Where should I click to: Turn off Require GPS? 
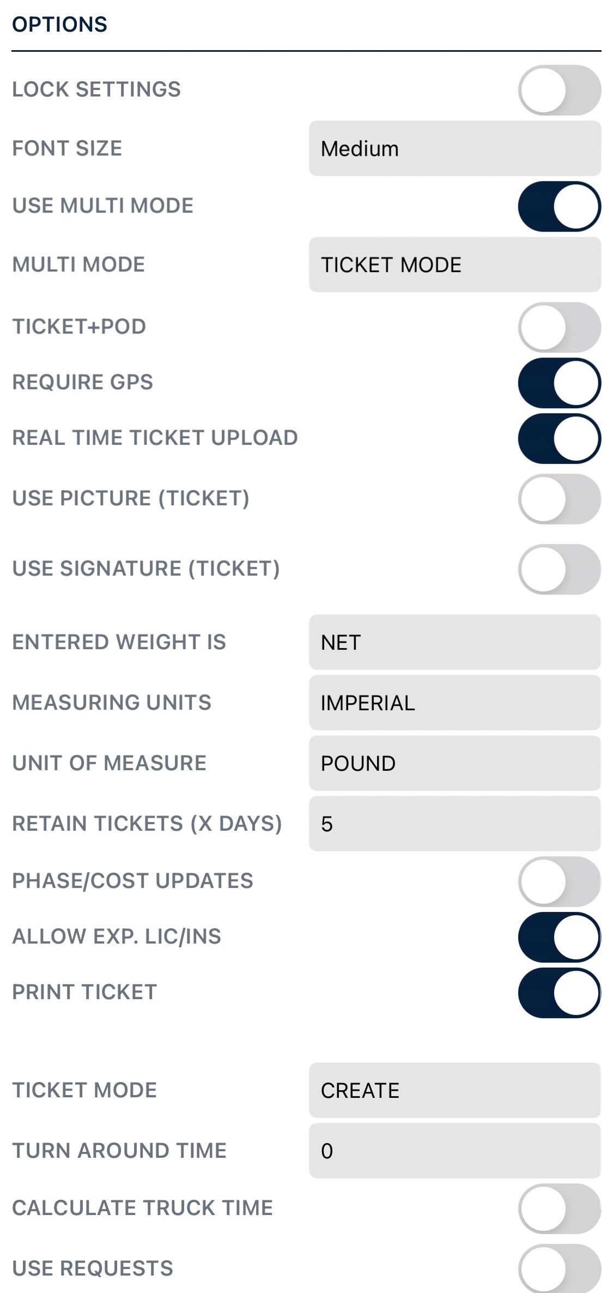point(559,383)
